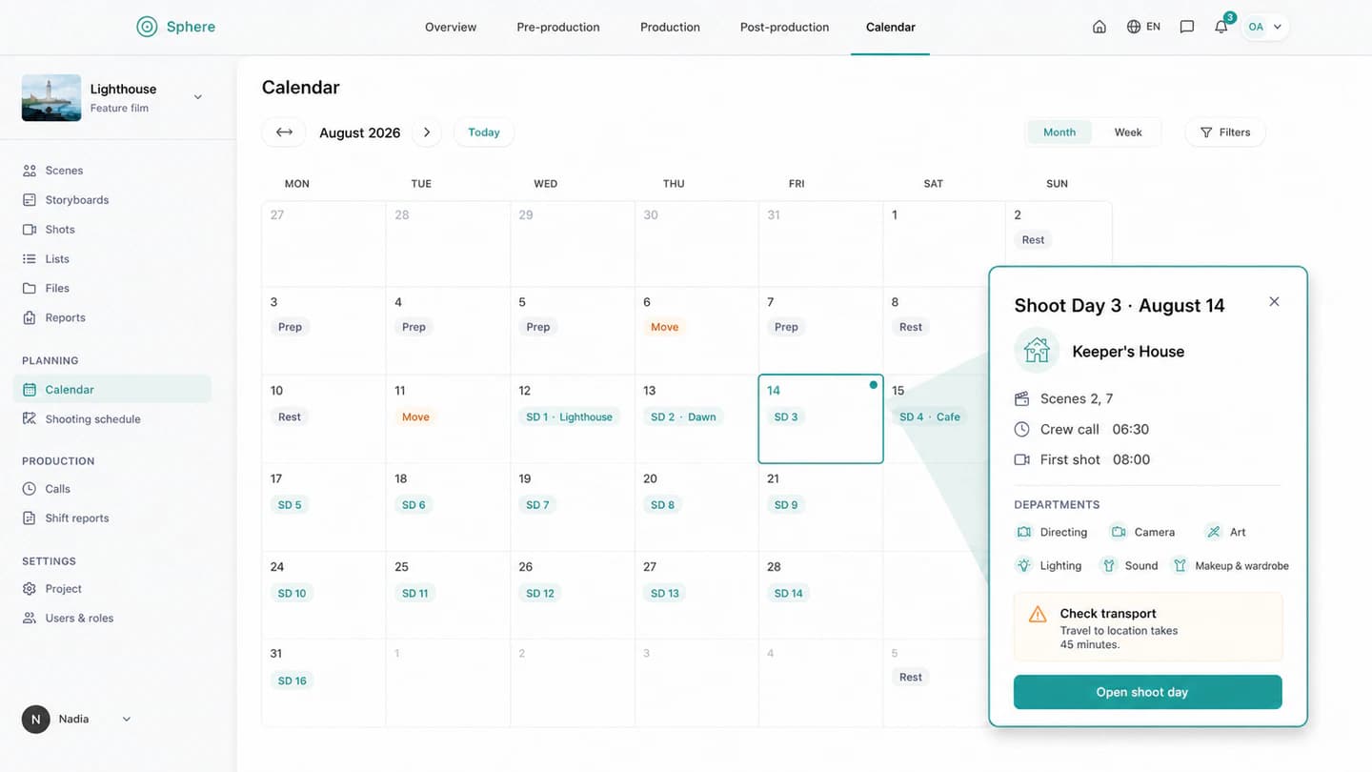Click the Today button
The width and height of the screenshot is (1372, 772).
(484, 132)
